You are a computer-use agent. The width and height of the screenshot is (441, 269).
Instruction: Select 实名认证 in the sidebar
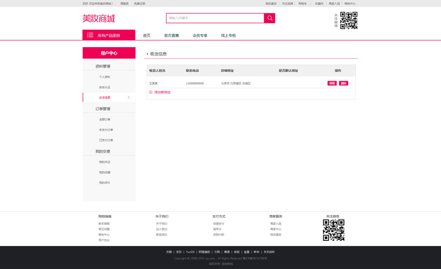coord(105,87)
